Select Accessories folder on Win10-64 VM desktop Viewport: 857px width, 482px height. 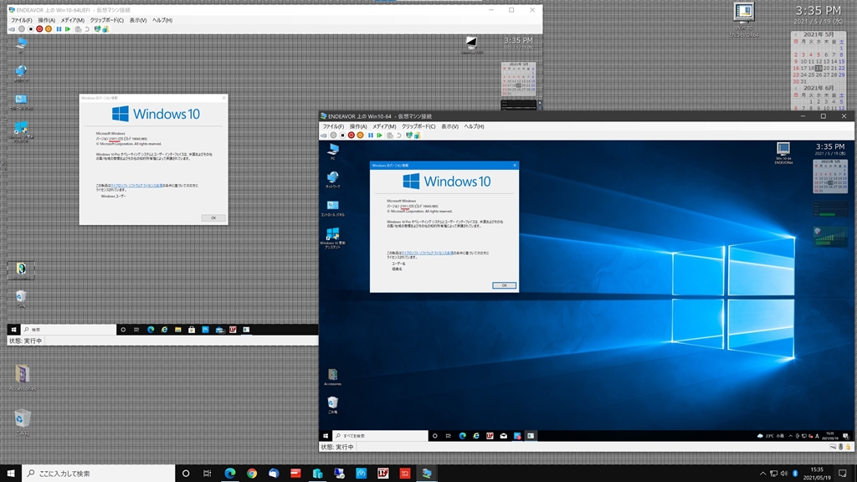332,377
